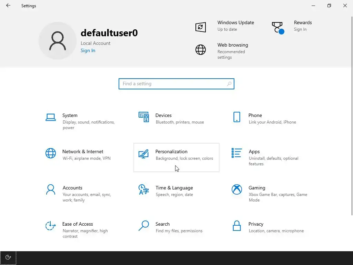Open the Web browsing heading
The image size is (353, 265).
pos(233,45)
